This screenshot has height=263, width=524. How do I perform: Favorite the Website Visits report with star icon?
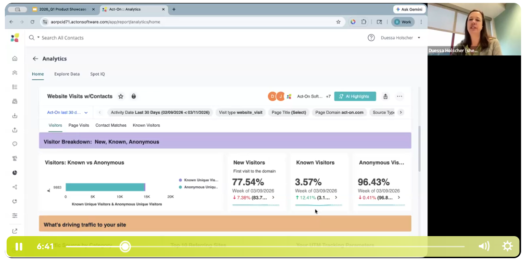tap(121, 96)
